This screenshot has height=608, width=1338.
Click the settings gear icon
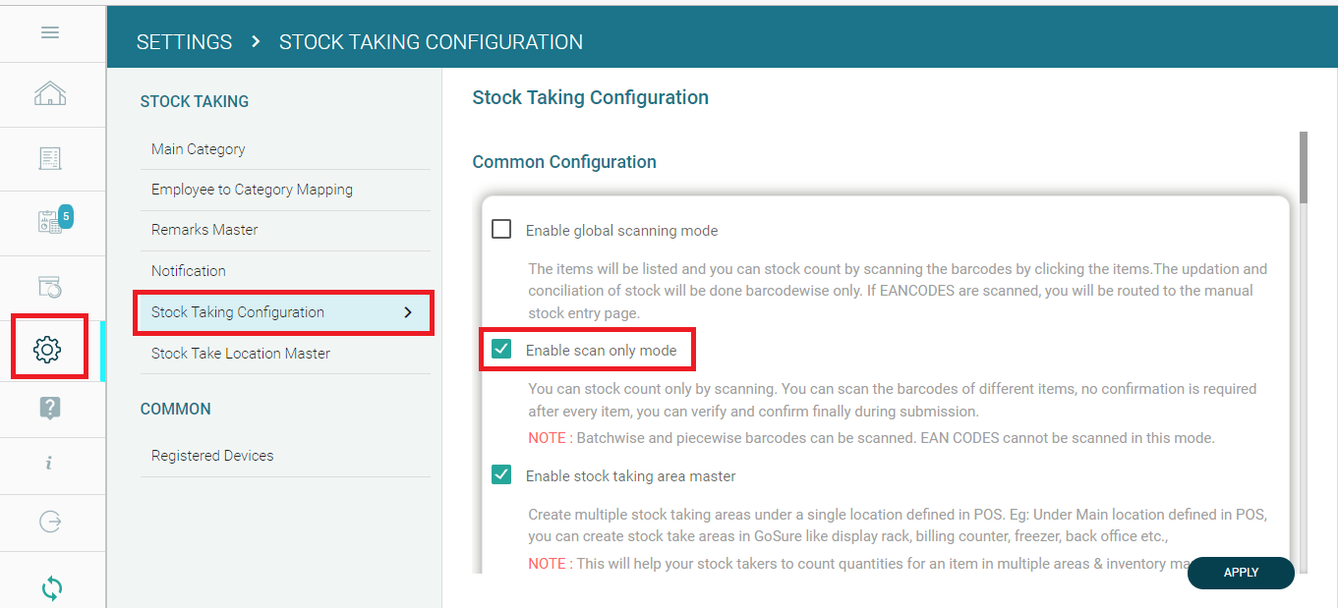point(48,348)
